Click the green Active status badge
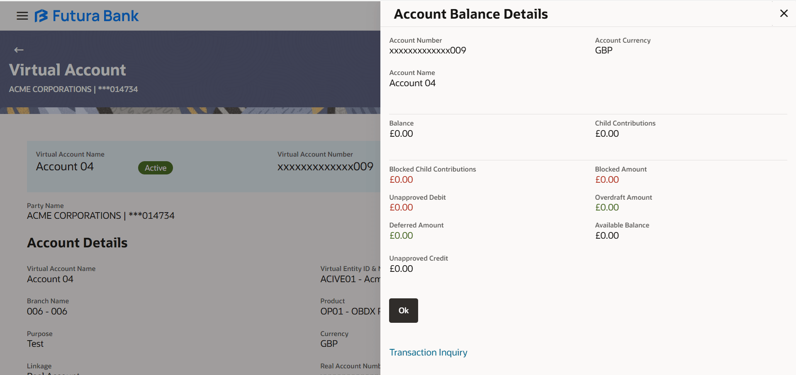 coord(156,168)
